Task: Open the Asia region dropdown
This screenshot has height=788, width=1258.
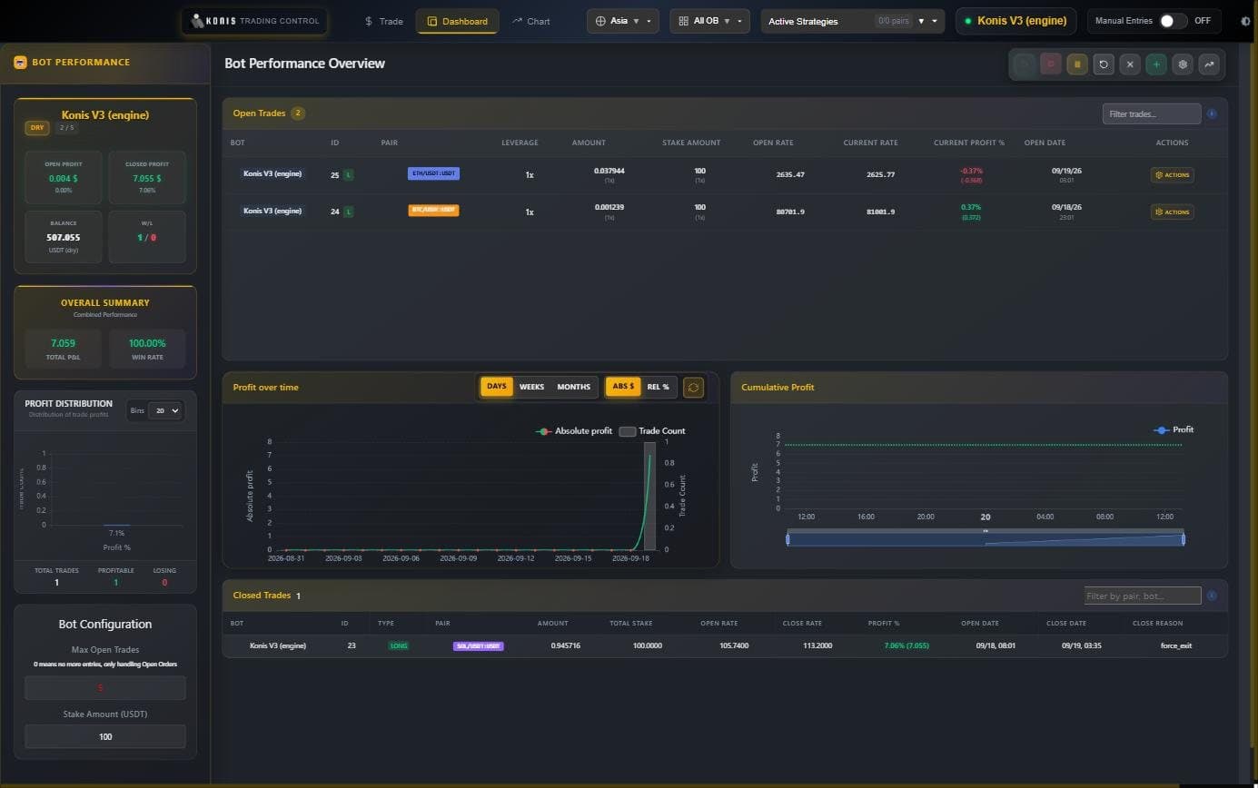Action: (623, 21)
